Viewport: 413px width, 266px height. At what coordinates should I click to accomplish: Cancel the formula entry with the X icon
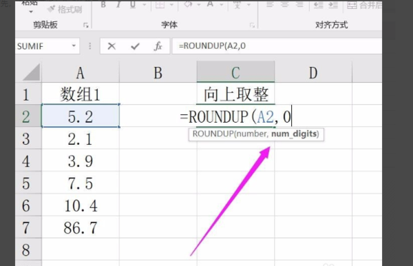click(x=112, y=46)
